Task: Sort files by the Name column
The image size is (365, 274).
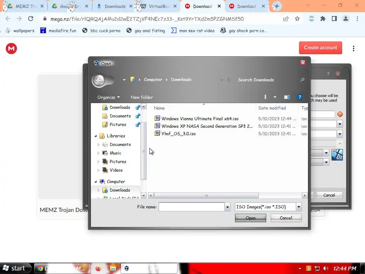Action: pos(159,108)
